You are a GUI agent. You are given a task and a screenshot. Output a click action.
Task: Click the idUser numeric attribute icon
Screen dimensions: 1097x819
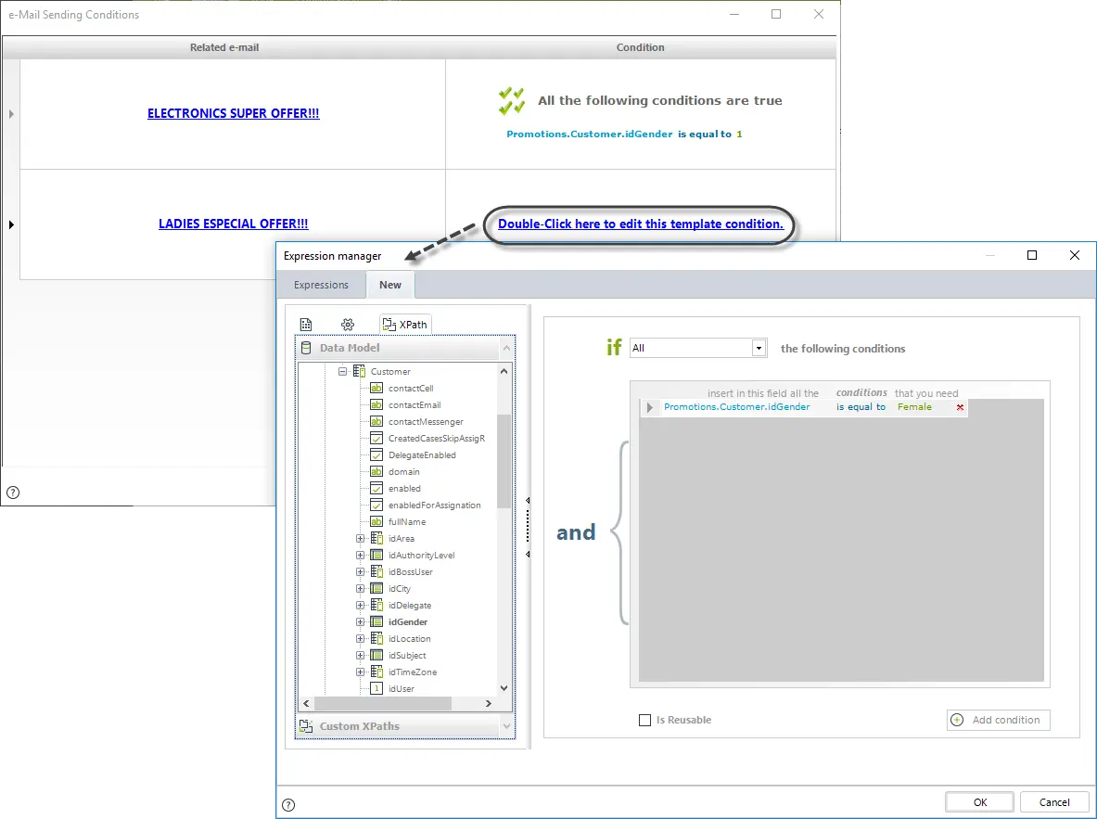376,689
